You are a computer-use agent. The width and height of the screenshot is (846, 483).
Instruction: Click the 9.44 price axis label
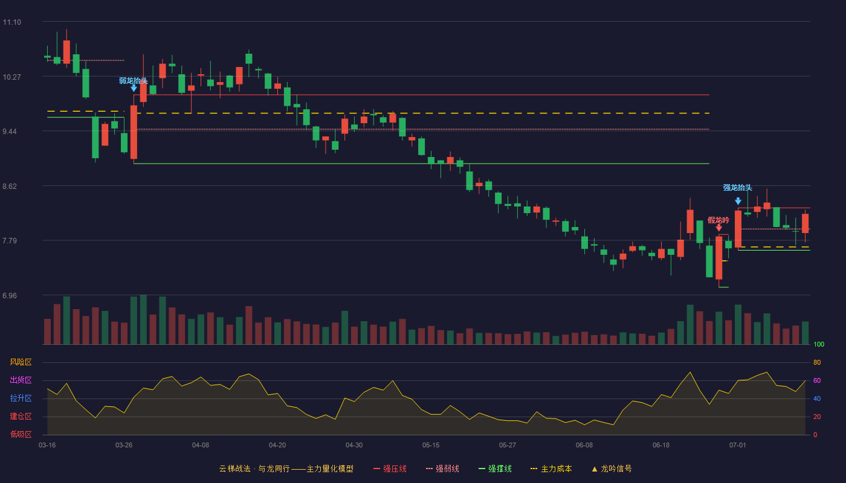point(10,132)
